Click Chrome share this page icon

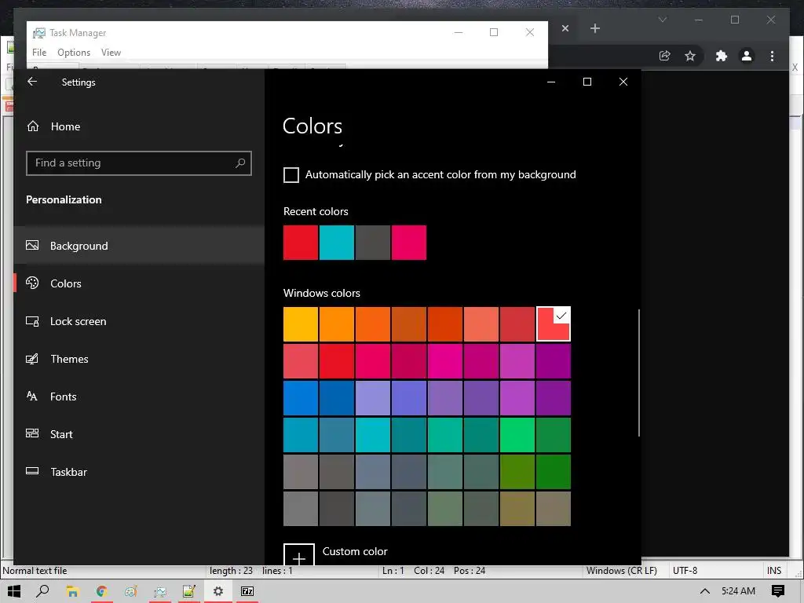(x=664, y=56)
